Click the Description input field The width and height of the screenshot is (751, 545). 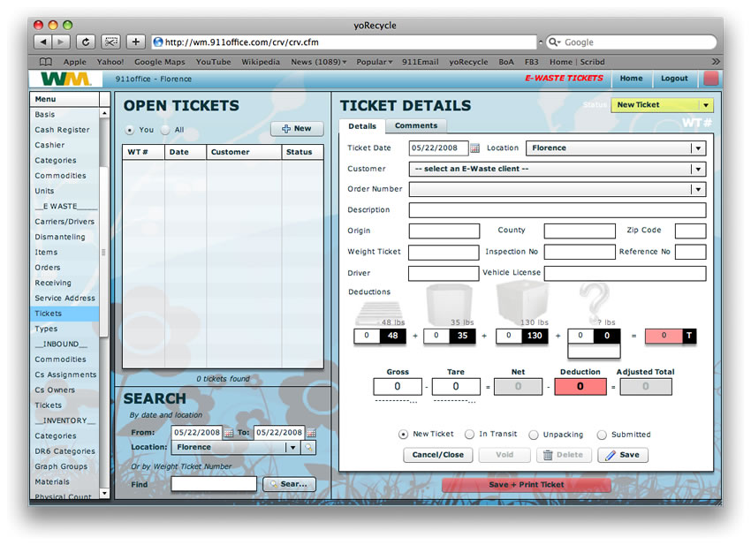tap(558, 210)
